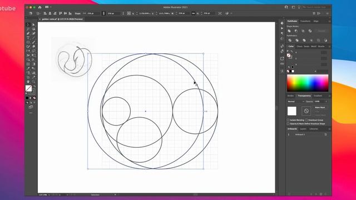Select the Pen tool

pos(28,33)
